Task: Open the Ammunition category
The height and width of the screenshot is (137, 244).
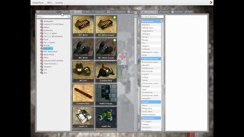Action: 48,21
